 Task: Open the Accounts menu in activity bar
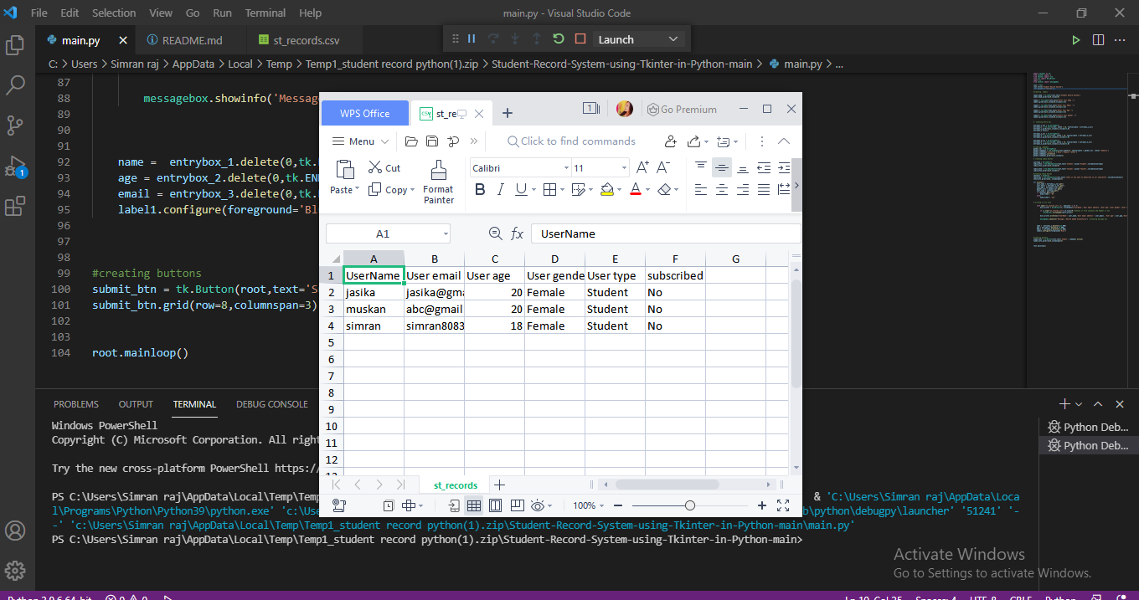(x=15, y=531)
